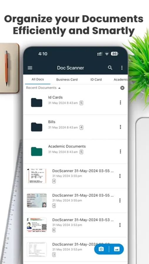Open the Bills folder title
Screen dimensions: 149x264
(52, 122)
